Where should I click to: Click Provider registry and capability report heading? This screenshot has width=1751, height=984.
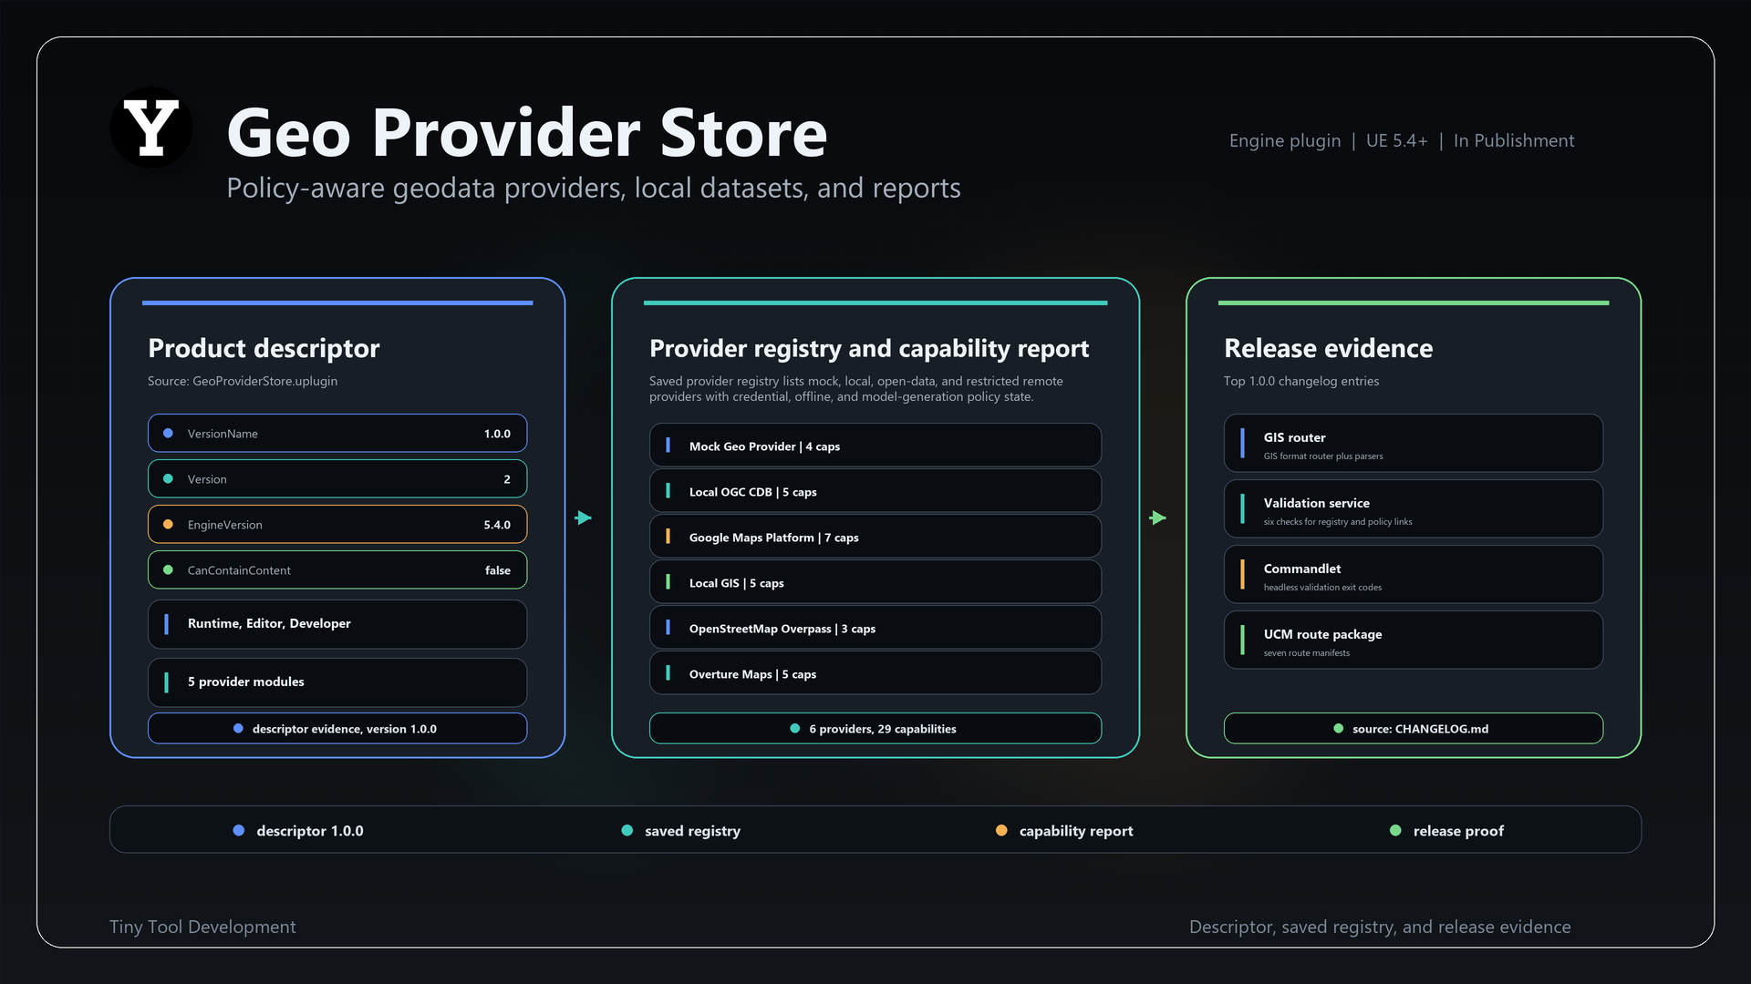click(x=869, y=349)
